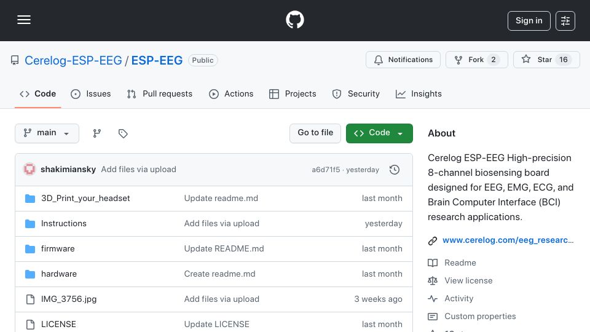Viewport: 590px width, 332px height.
Task: Open the View license link
Action: tap(468, 281)
